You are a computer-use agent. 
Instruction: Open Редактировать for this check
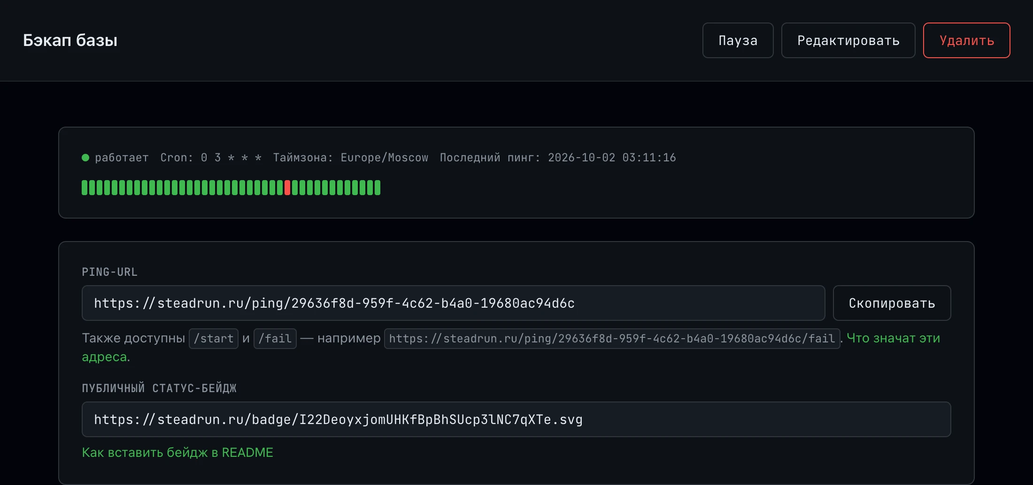[848, 40]
